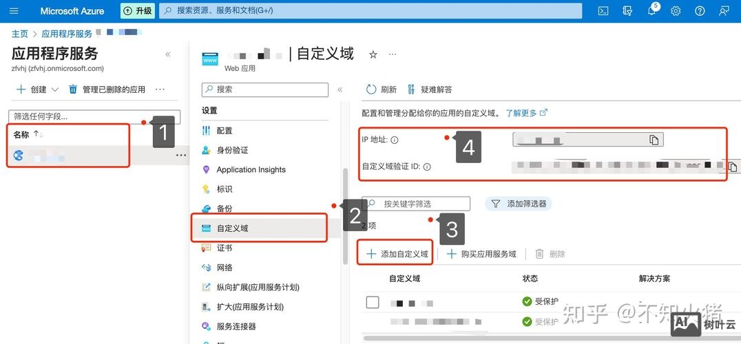Click 刷新 to refresh
Image resolution: width=741 pixels, height=344 pixels.
tap(382, 89)
